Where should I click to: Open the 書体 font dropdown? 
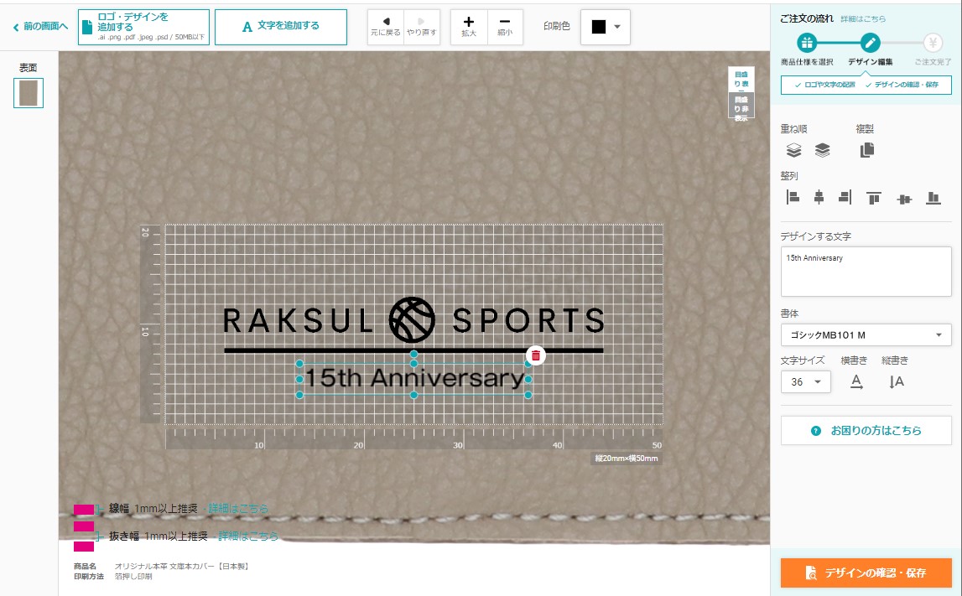pyautogui.click(x=866, y=334)
